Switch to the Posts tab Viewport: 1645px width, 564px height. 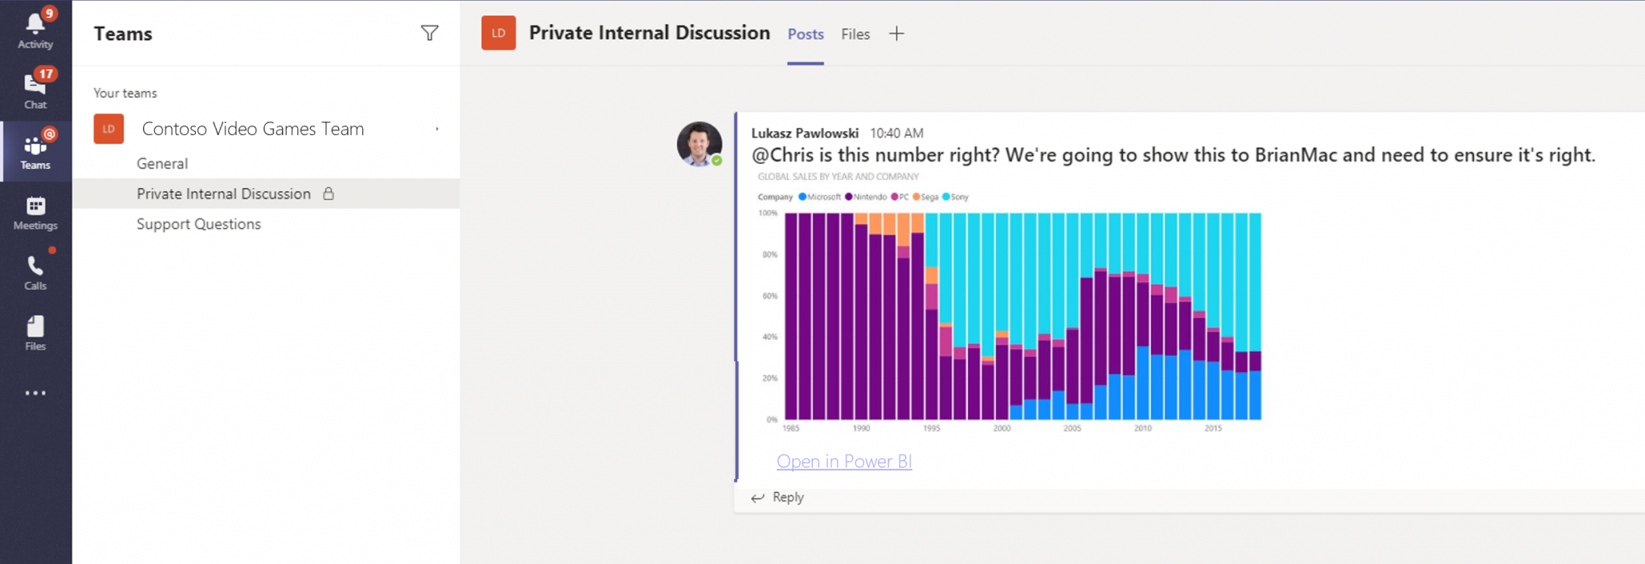(x=805, y=35)
